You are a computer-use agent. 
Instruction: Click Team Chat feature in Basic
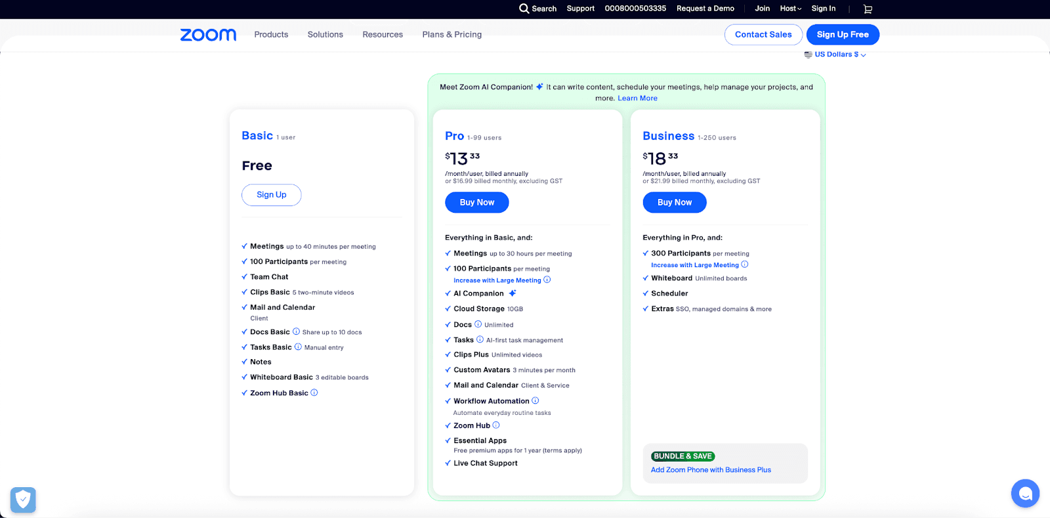[x=269, y=277]
